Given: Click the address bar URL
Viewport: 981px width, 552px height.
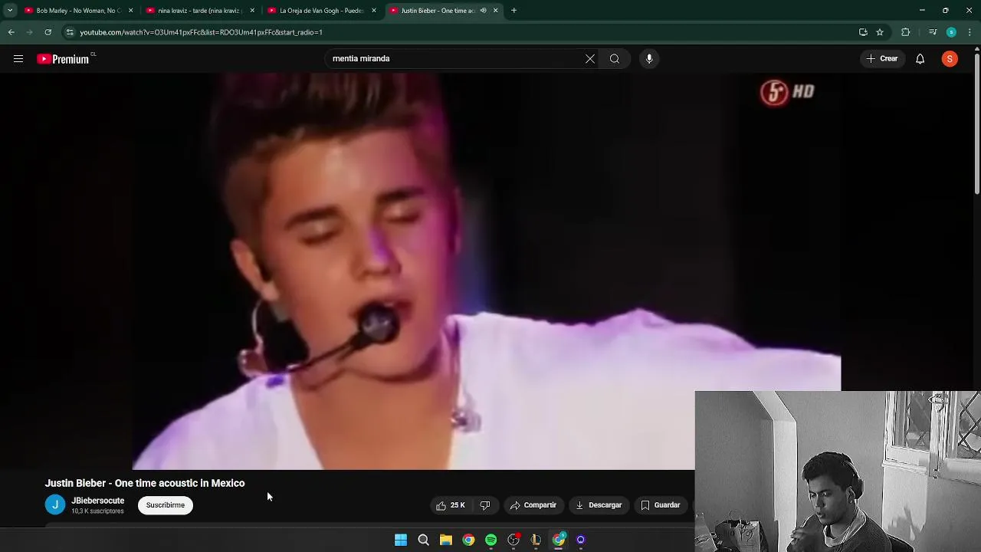Looking at the screenshot, I should pos(202,32).
